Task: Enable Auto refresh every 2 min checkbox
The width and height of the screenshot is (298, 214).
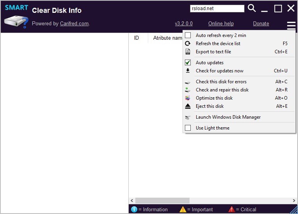Action: tap(188, 35)
